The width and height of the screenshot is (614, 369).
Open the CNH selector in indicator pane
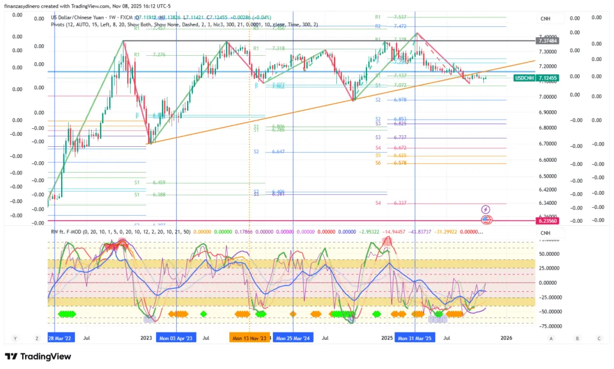click(545, 233)
